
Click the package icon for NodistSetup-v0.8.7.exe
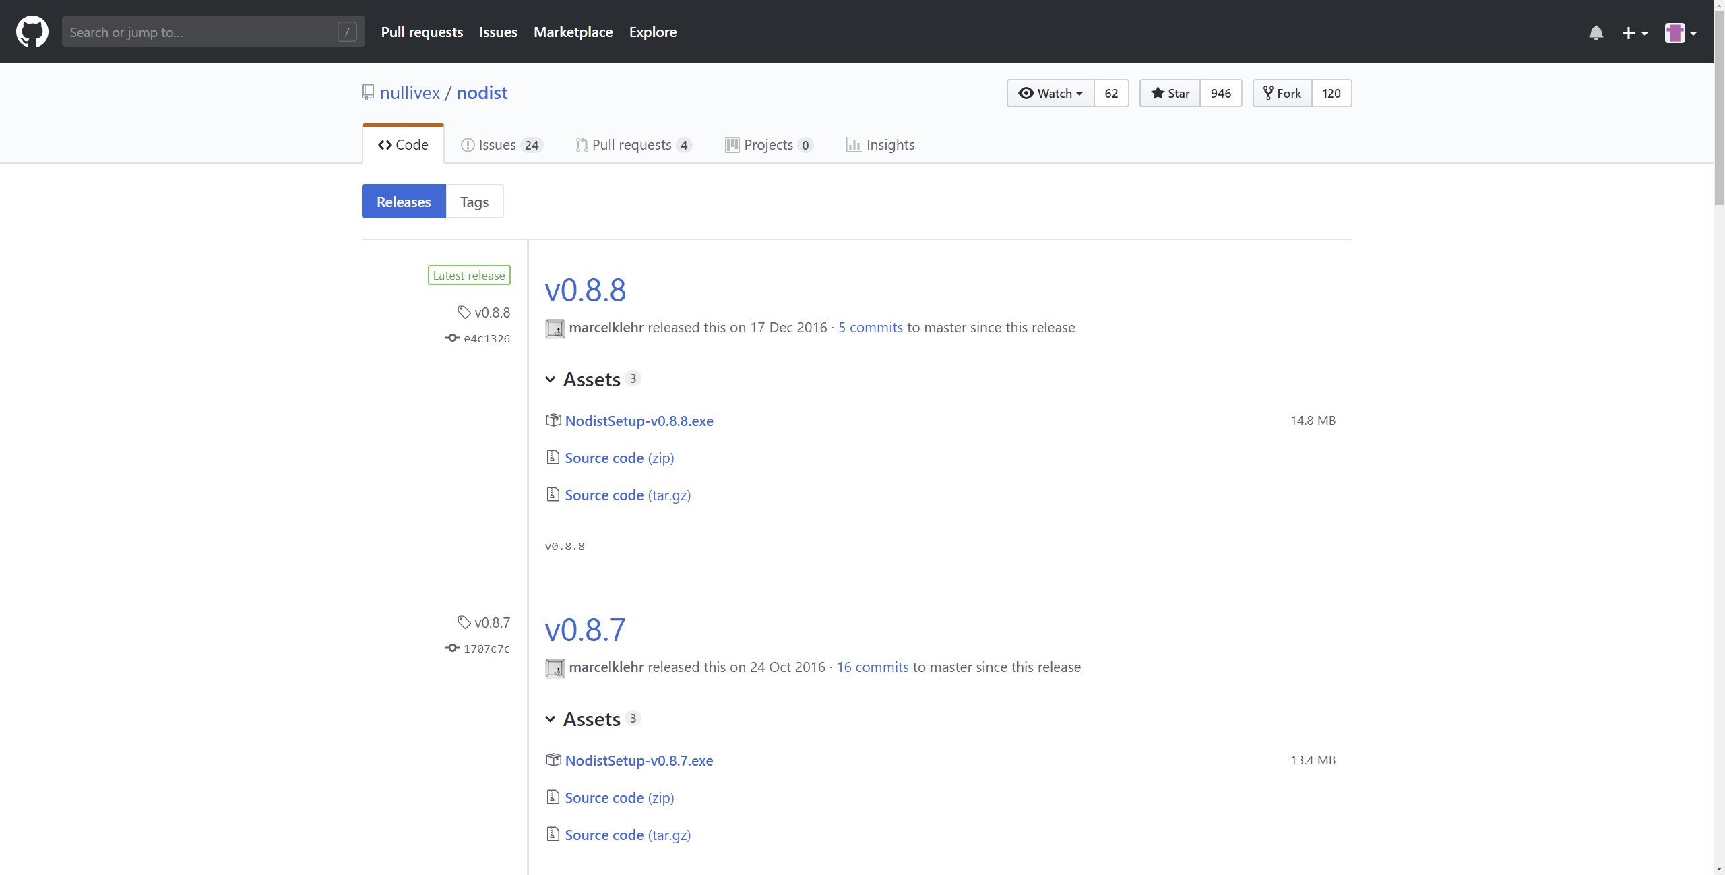[553, 760]
